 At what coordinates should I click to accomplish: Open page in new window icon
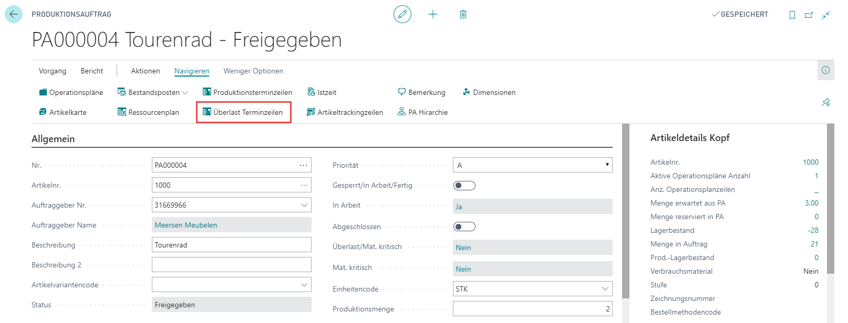[809, 15]
